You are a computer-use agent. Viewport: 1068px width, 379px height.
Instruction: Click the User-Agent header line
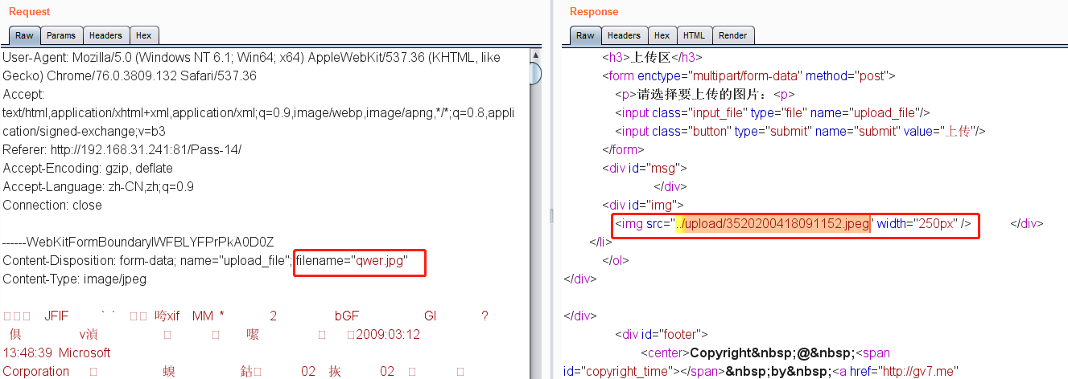[251, 67]
